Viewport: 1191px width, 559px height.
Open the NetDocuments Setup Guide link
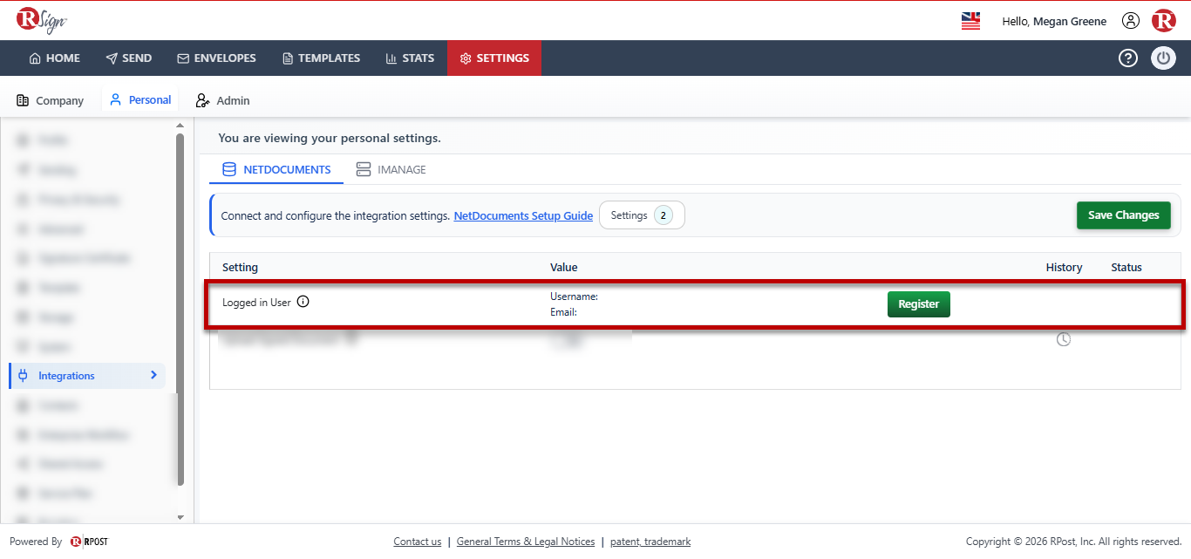click(523, 215)
